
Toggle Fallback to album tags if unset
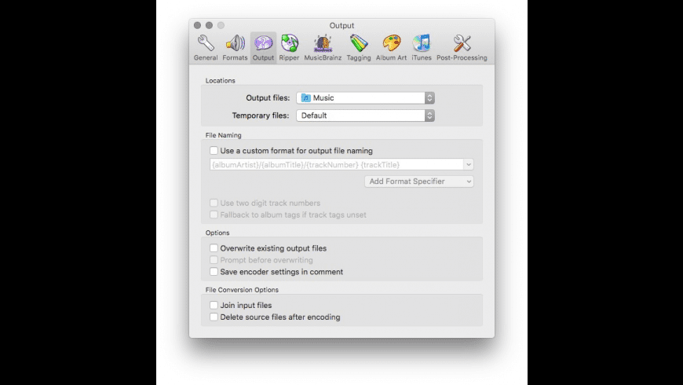[x=214, y=214]
